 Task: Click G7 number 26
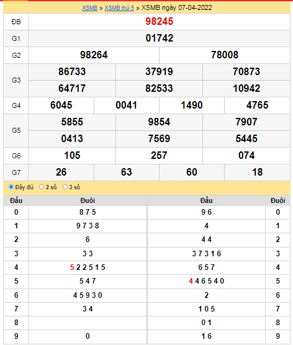(61, 172)
